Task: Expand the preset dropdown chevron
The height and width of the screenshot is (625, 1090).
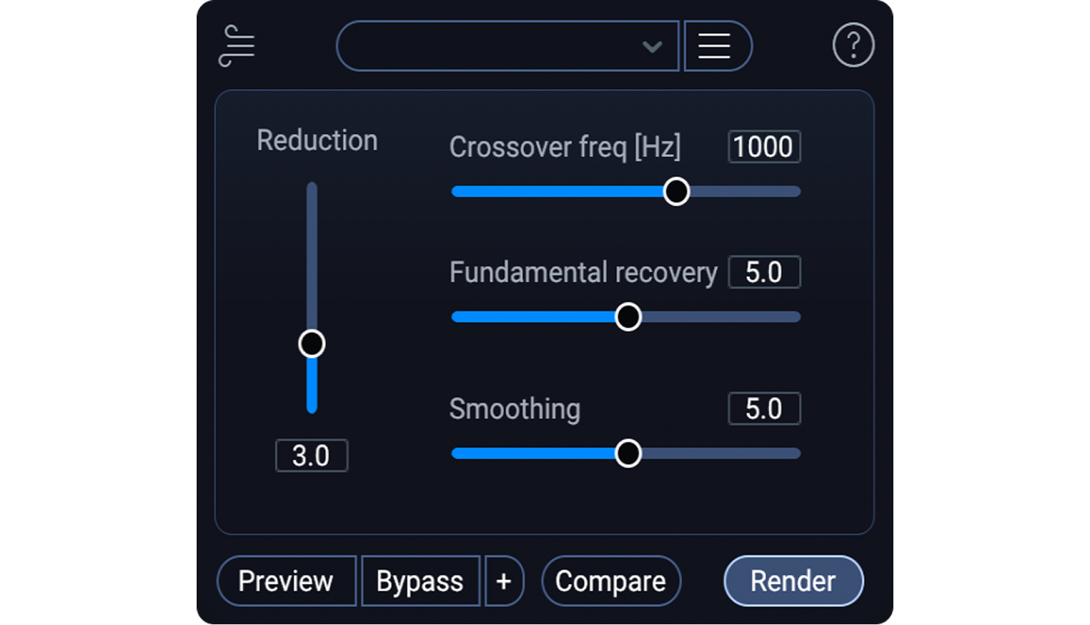Action: coord(652,47)
